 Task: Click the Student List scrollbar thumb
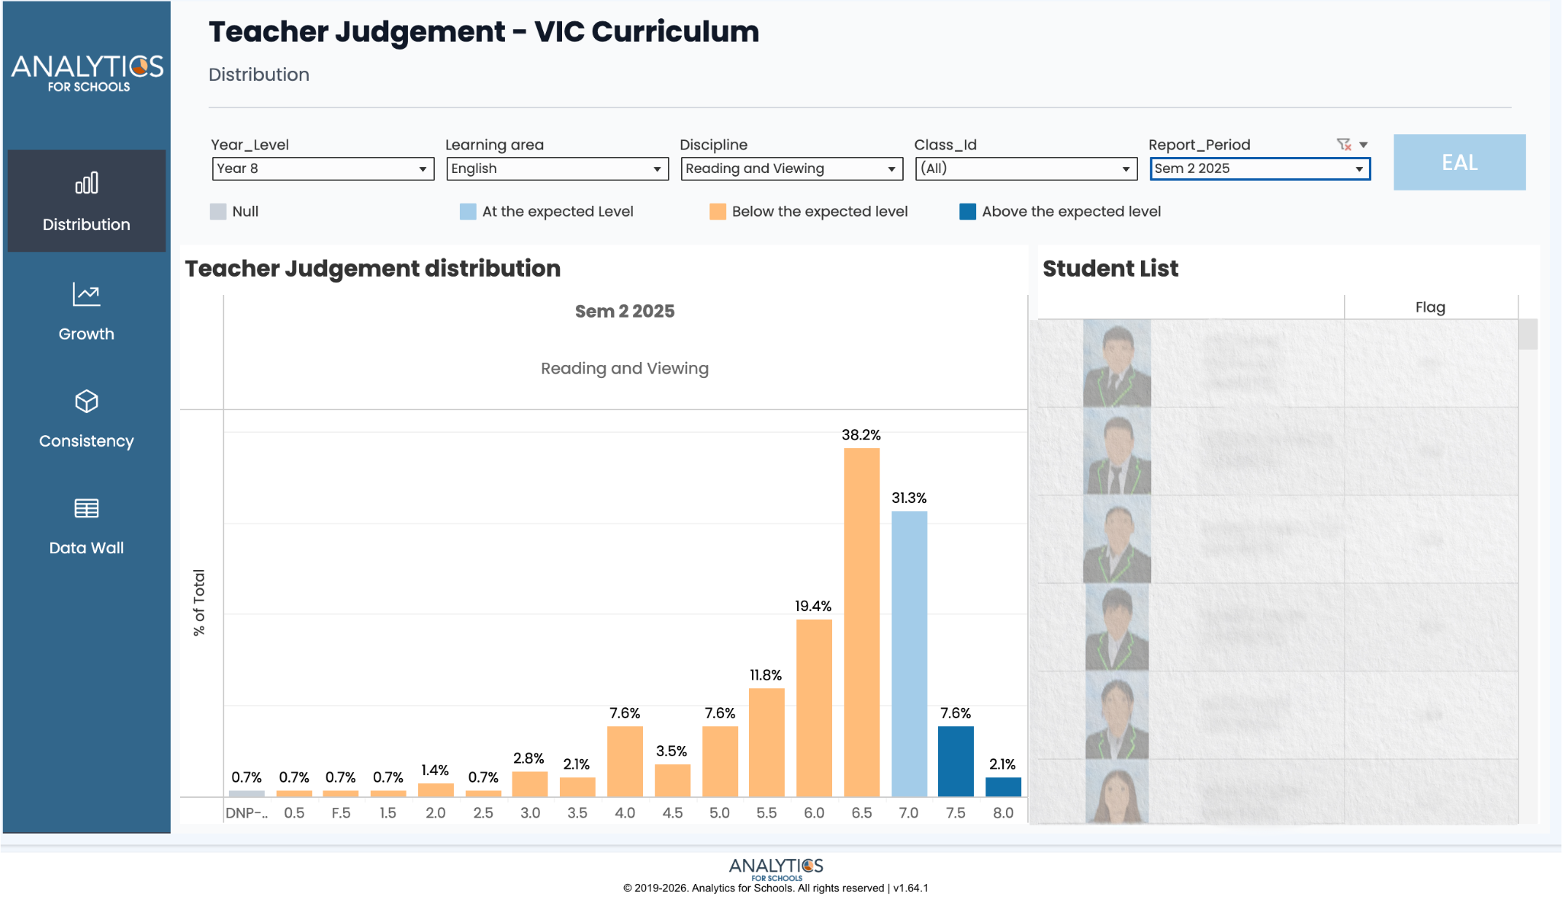(x=1528, y=335)
